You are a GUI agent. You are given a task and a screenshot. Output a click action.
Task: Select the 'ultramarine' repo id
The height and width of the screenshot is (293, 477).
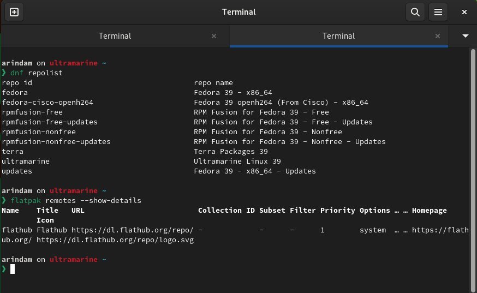tap(26, 162)
